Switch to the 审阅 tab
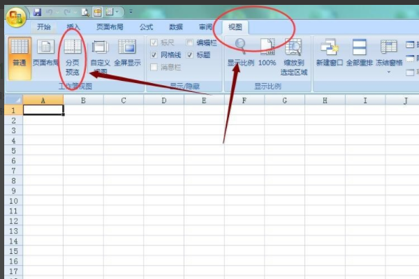Viewport: 419px width, 279px height. click(x=205, y=27)
